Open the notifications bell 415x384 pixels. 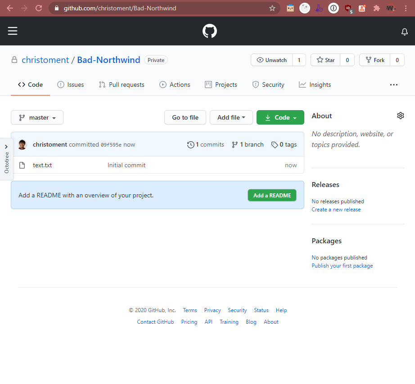(x=404, y=31)
